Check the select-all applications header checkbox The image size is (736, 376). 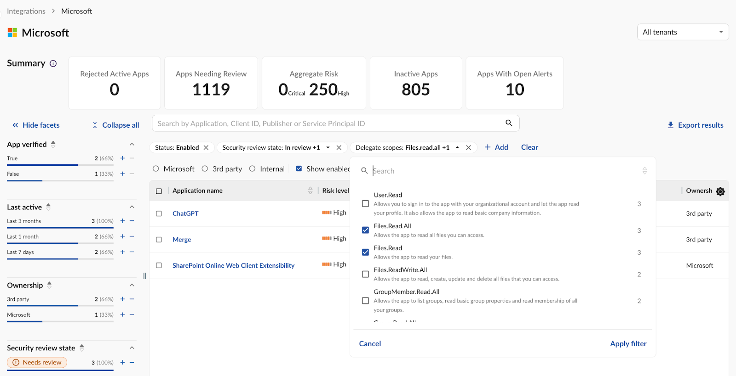coord(159,191)
